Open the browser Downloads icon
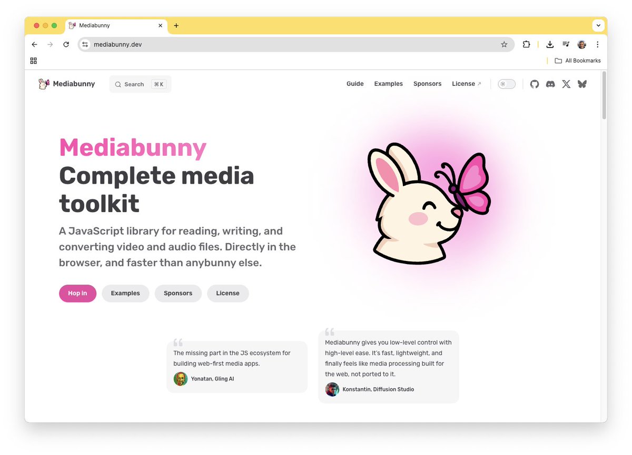This screenshot has height=455, width=632. [550, 45]
